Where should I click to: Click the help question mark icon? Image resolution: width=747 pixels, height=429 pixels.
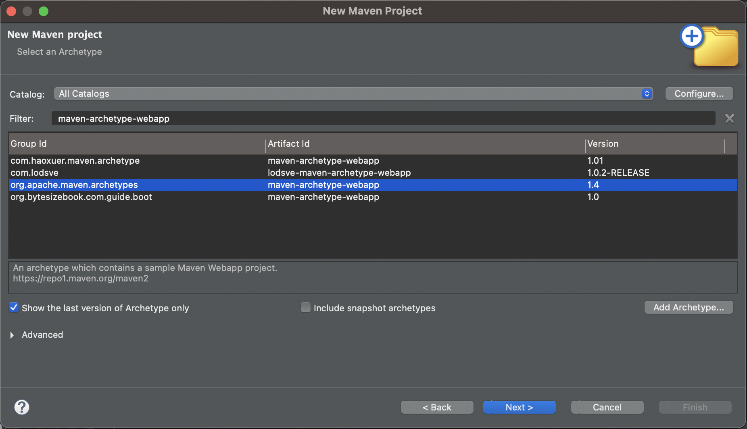click(x=22, y=407)
